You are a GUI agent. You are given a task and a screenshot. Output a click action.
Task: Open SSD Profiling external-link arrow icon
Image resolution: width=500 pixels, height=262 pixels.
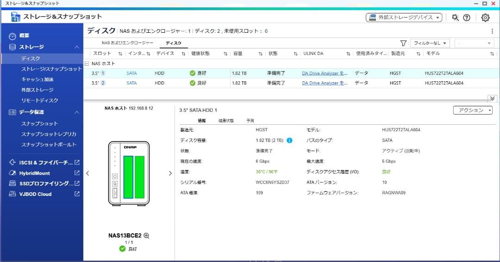77,183
